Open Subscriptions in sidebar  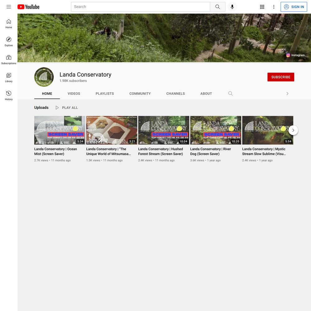coord(9,60)
